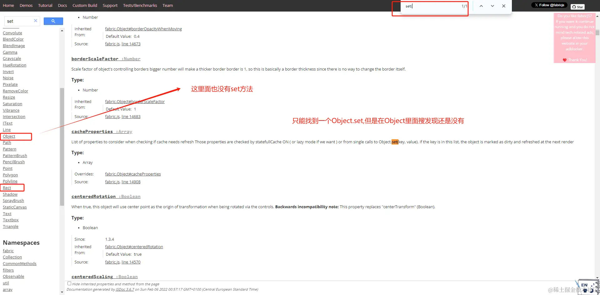Screen dimensions: 600x295
Task: Open the Docs menu item
Action: [x=62, y=5]
